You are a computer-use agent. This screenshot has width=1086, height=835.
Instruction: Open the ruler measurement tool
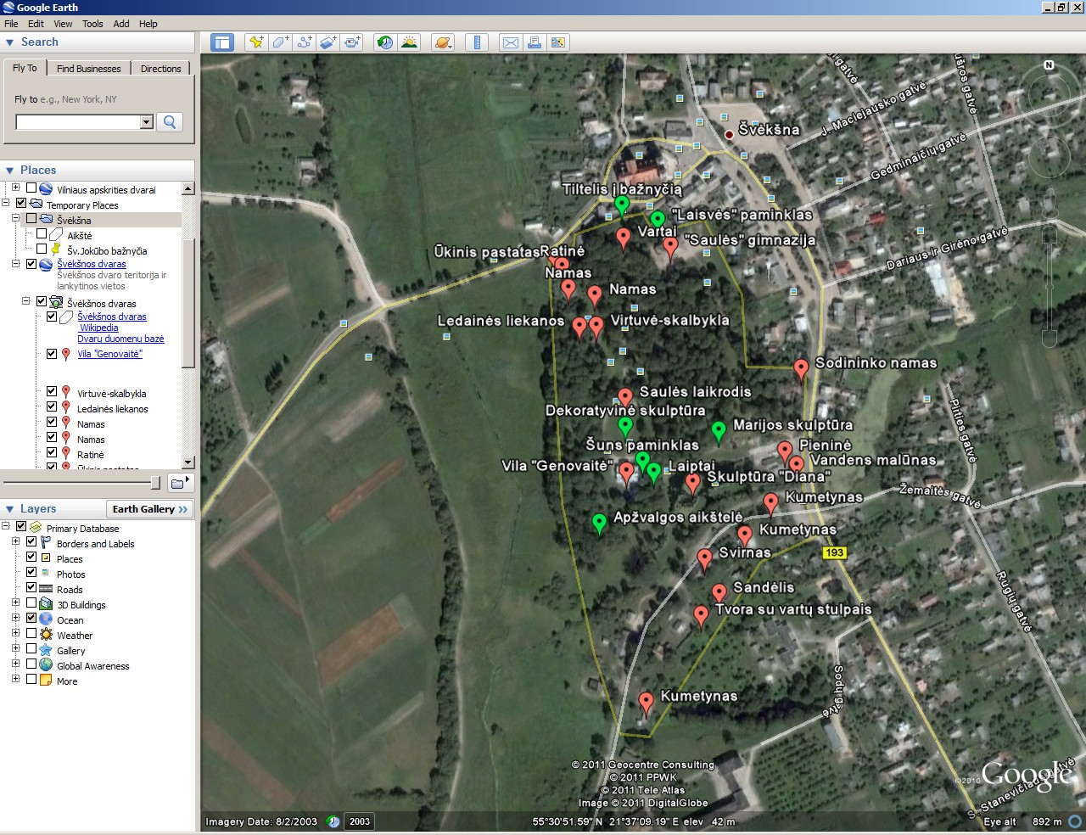[x=477, y=42]
